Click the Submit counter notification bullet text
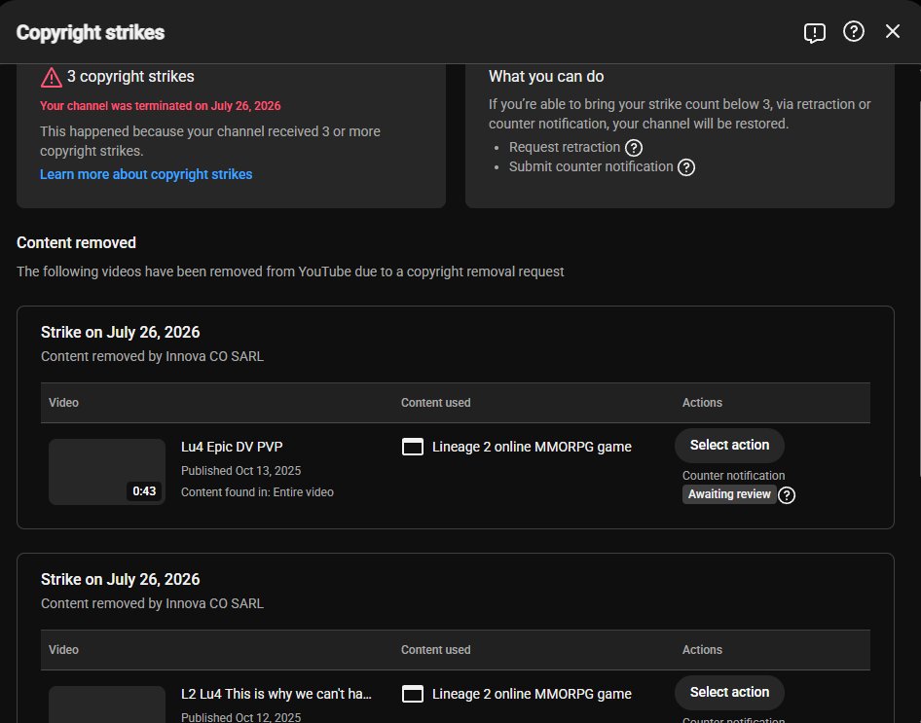The image size is (921, 723). click(591, 166)
